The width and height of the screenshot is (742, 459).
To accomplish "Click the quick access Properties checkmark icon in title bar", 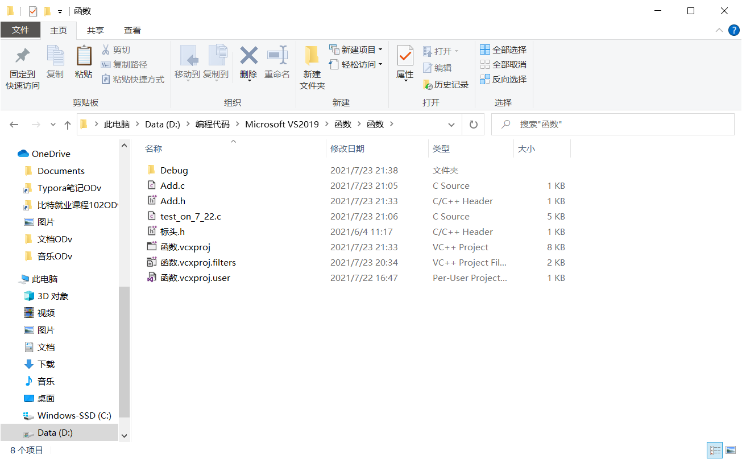I will point(32,11).
